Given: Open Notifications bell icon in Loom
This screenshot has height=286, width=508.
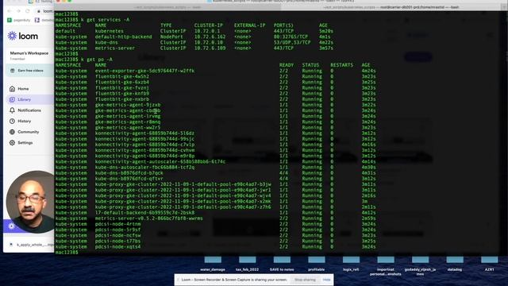Looking at the screenshot, I should (13, 110).
